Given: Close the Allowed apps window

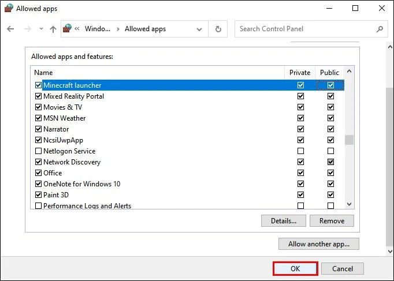Looking at the screenshot, I should click(x=382, y=8).
